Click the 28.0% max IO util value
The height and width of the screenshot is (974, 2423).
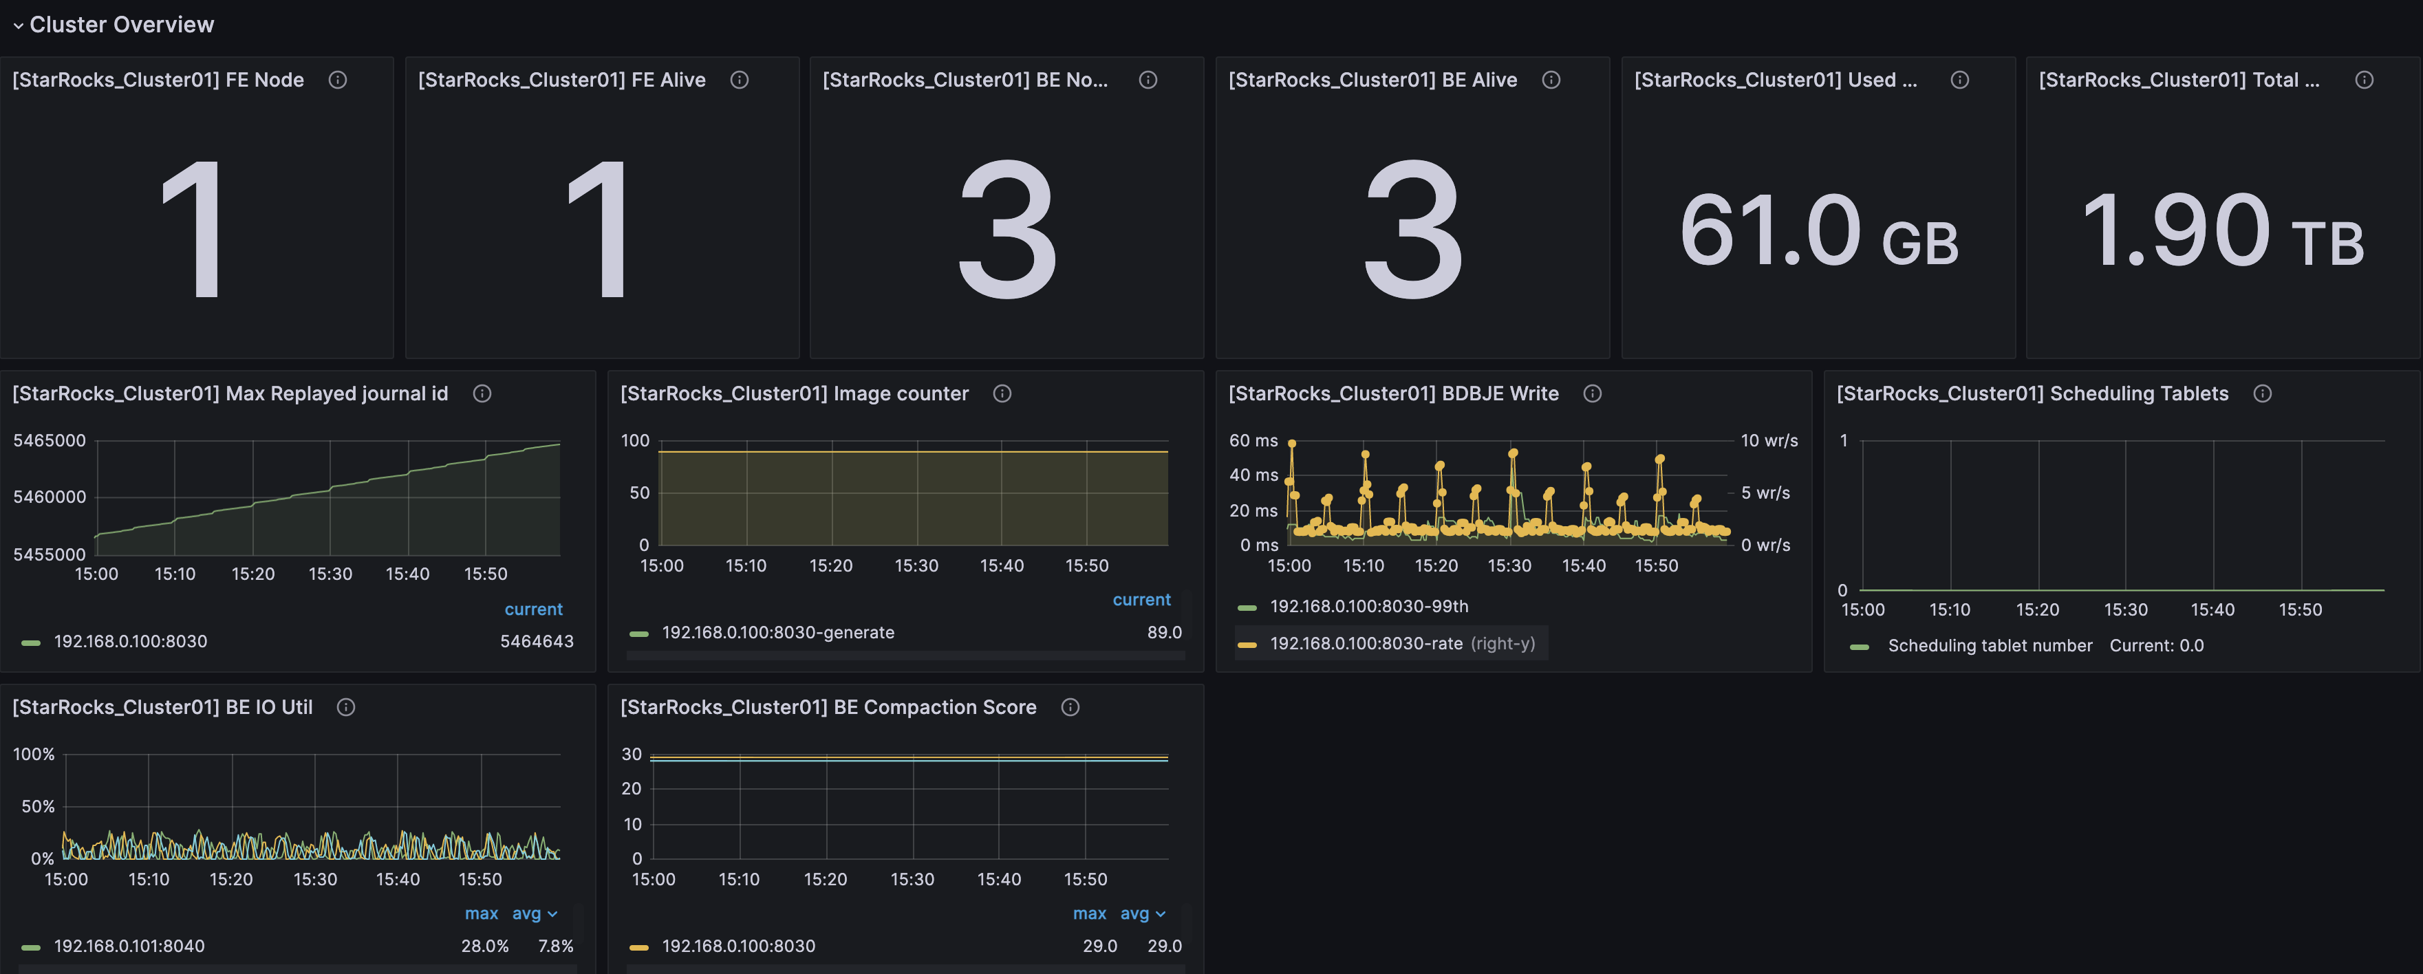[484, 946]
